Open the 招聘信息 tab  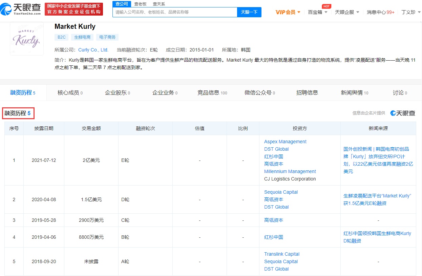(307, 93)
